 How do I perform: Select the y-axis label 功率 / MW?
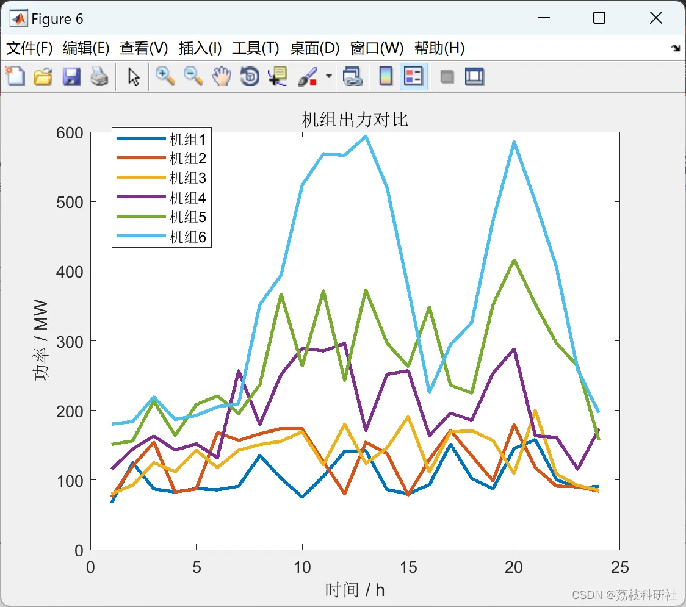pyautogui.click(x=41, y=340)
